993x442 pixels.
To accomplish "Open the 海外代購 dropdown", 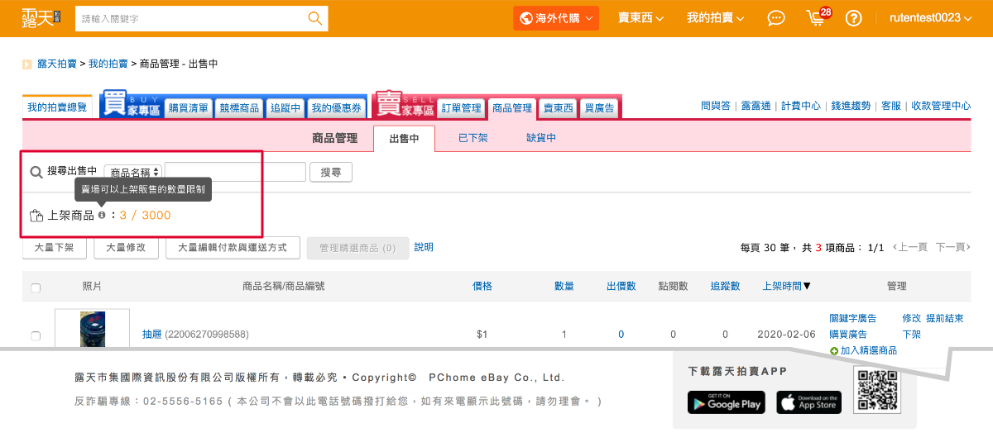I will [555, 18].
